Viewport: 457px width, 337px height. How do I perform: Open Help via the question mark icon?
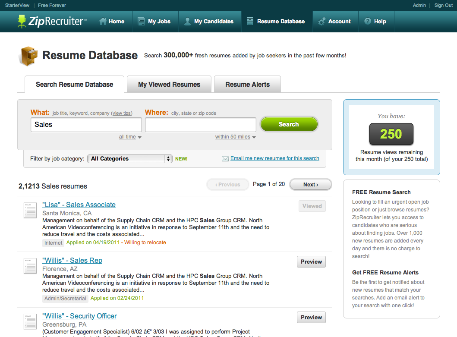click(x=367, y=21)
